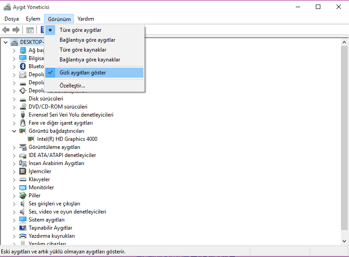
Task: Expand the Yazdırma kuyrukları node
Action: coord(14,236)
